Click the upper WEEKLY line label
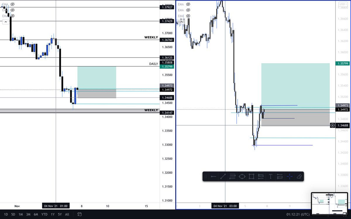 tap(151, 37)
